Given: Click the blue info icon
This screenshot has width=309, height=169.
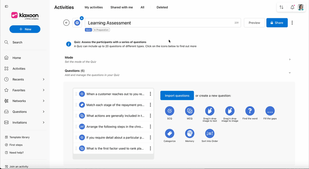Looking at the screenshot, I should [69, 44].
